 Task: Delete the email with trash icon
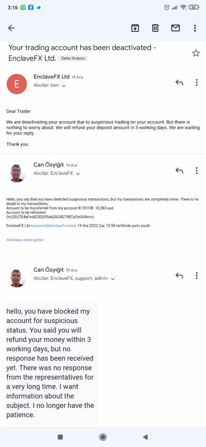tap(156, 28)
